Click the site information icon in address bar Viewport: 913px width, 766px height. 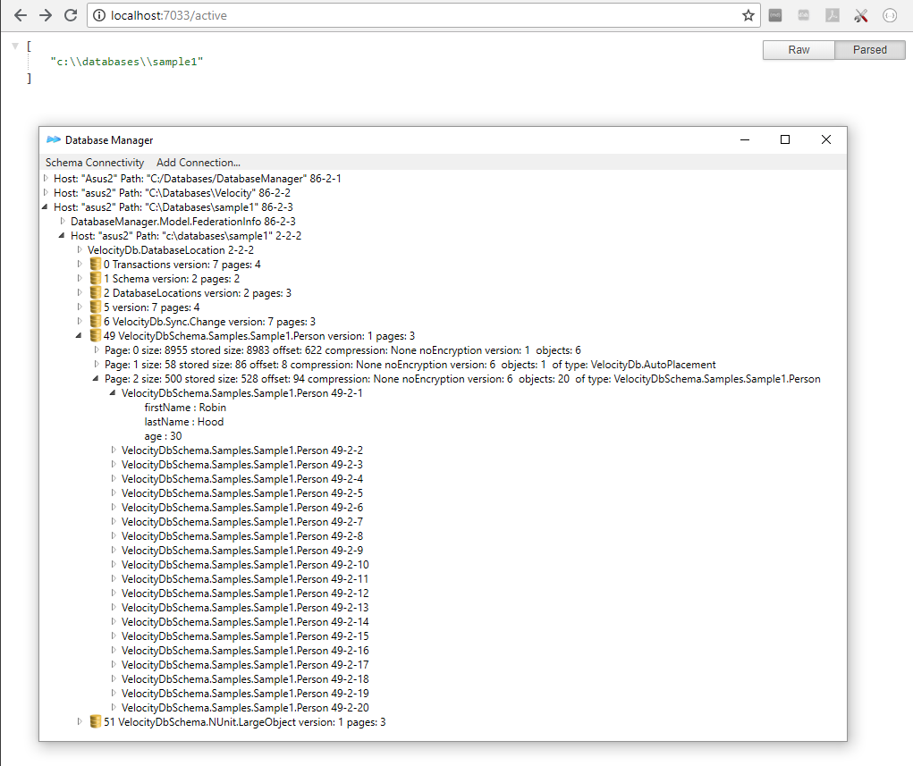[x=99, y=16]
